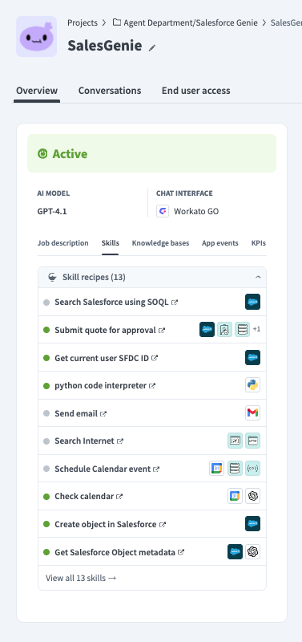Viewport: 302px width, 642px height.
Task: Open the Schedule Calendar event recipe
Action: point(103,469)
